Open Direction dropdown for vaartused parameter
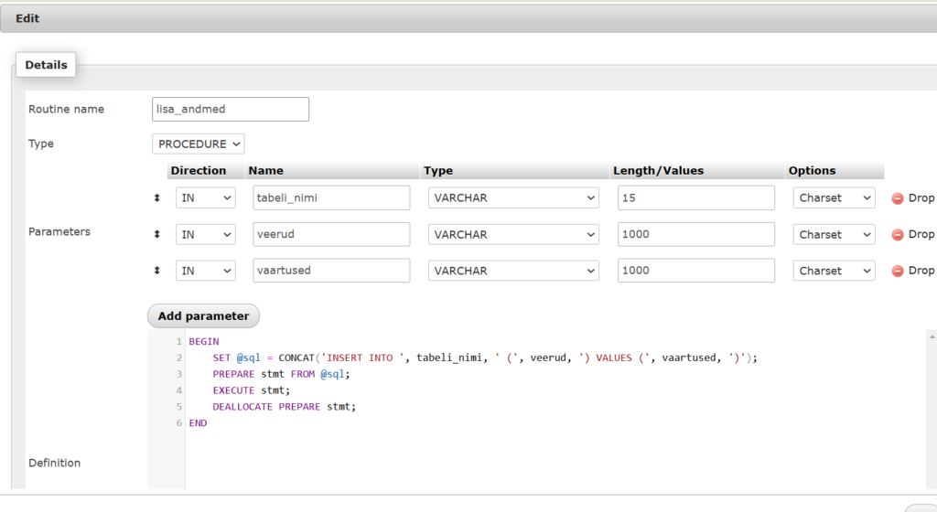Viewport: 937px width, 512px height. pos(205,271)
